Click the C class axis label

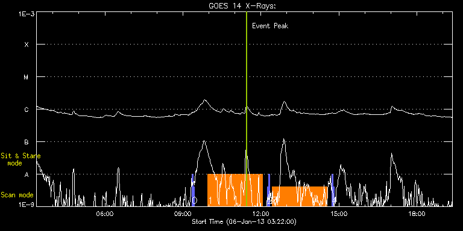(x=27, y=109)
